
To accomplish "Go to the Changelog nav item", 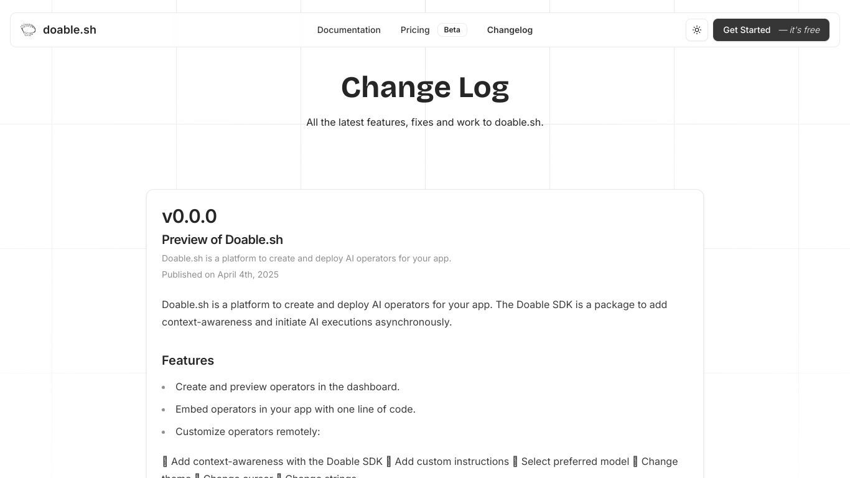I will click(x=510, y=30).
